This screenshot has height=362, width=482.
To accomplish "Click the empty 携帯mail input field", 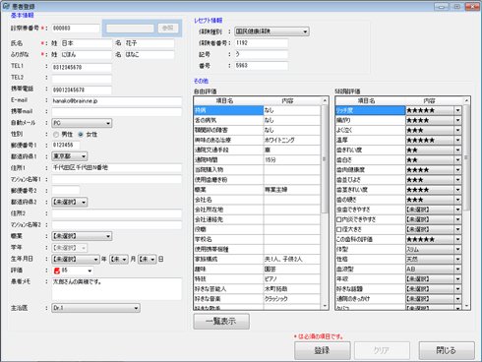I will click(x=116, y=112).
